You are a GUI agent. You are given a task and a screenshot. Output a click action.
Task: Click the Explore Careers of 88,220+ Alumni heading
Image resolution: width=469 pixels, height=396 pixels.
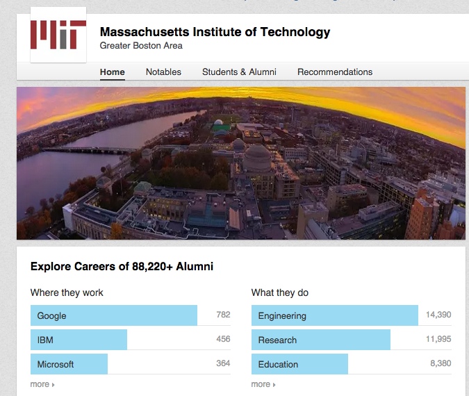click(122, 266)
